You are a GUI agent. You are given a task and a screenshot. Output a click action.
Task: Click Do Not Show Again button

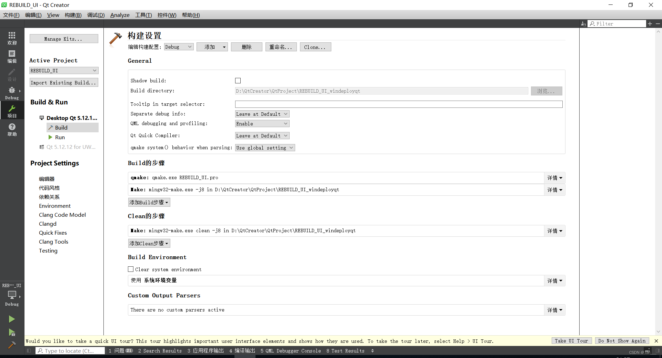[x=622, y=341]
